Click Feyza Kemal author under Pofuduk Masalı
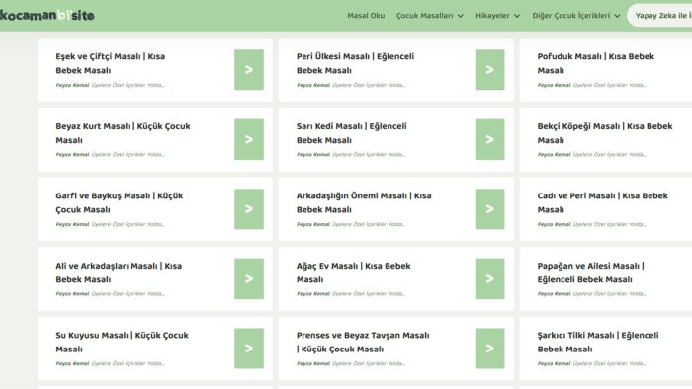692x389 pixels. (x=554, y=85)
